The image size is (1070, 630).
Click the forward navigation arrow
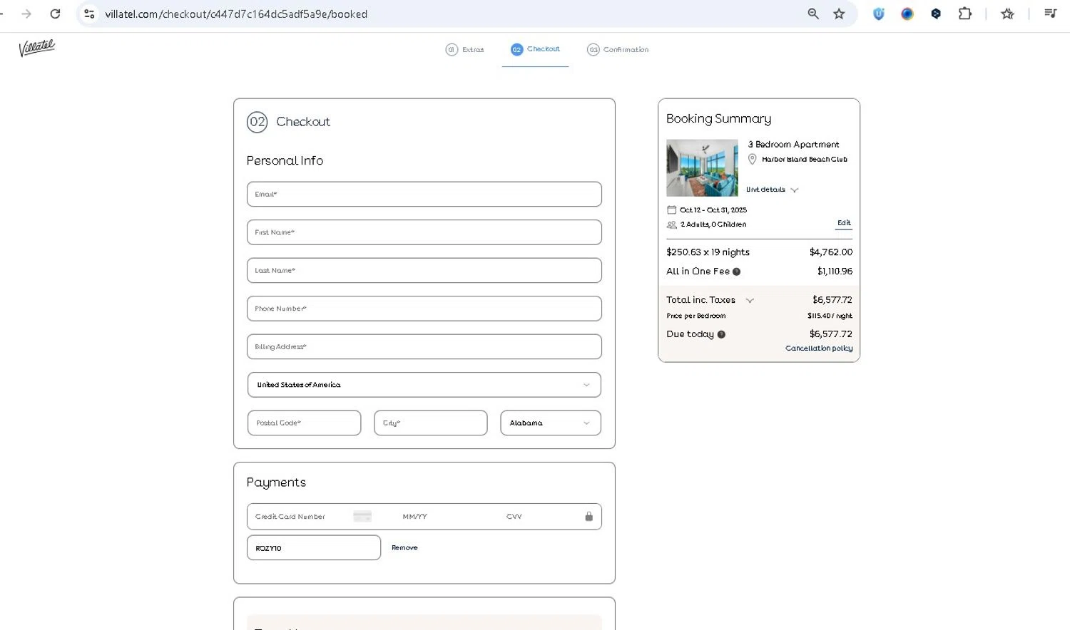(x=26, y=14)
